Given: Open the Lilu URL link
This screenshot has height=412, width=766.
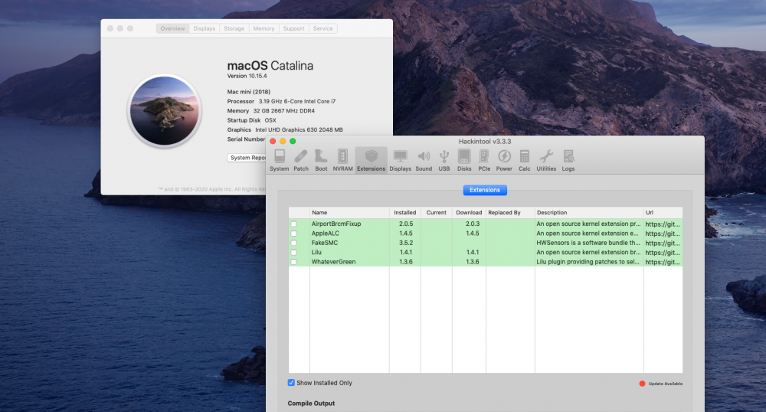Looking at the screenshot, I should click(x=663, y=253).
